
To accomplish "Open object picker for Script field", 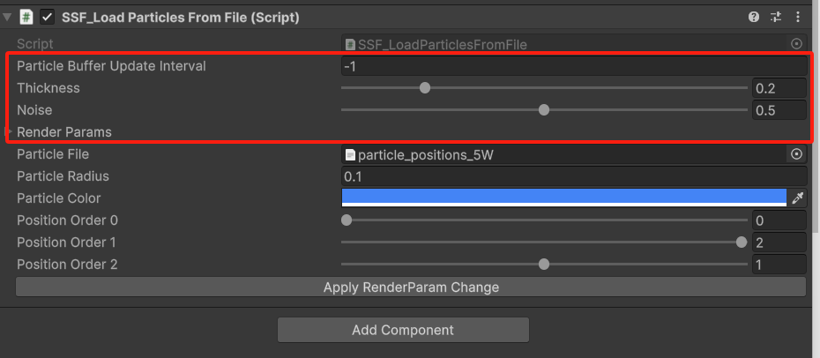I will [x=796, y=43].
